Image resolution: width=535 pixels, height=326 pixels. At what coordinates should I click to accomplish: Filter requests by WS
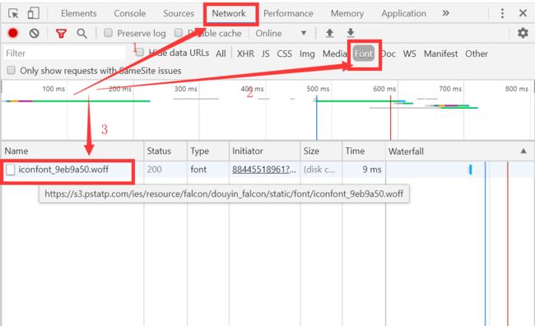(409, 54)
